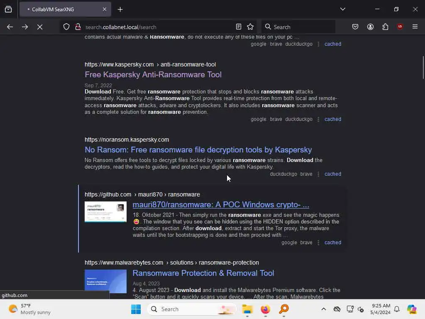The image size is (425, 319).
Task: Expand engine options dots for No Ransom result
Action: coord(318,174)
